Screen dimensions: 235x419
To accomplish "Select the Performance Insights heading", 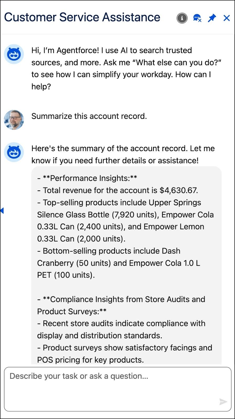I will [88, 178].
